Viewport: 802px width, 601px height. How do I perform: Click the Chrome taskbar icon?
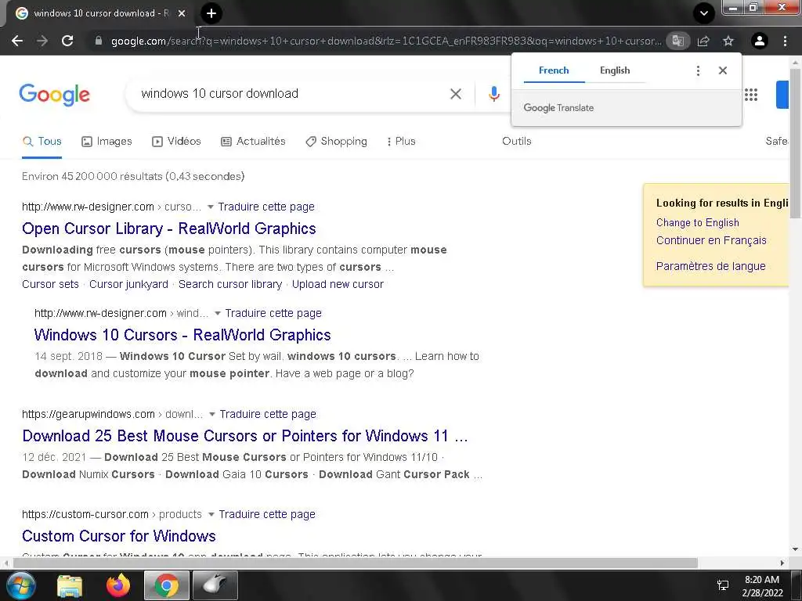[x=166, y=585]
